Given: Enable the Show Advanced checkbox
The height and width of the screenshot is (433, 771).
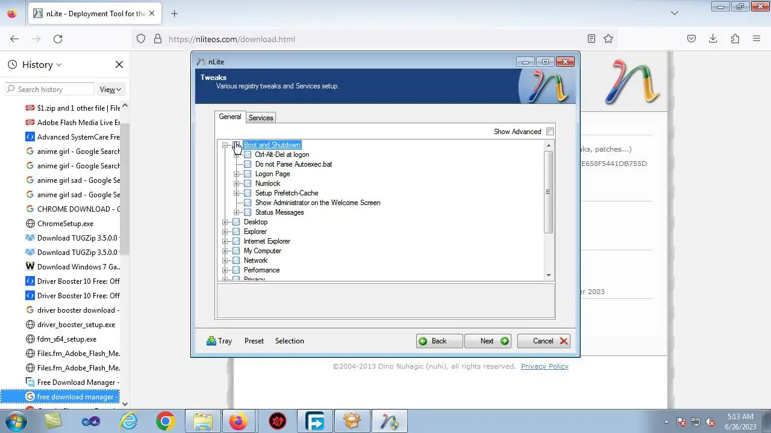Looking at the screenshot, I should [550, 132].
